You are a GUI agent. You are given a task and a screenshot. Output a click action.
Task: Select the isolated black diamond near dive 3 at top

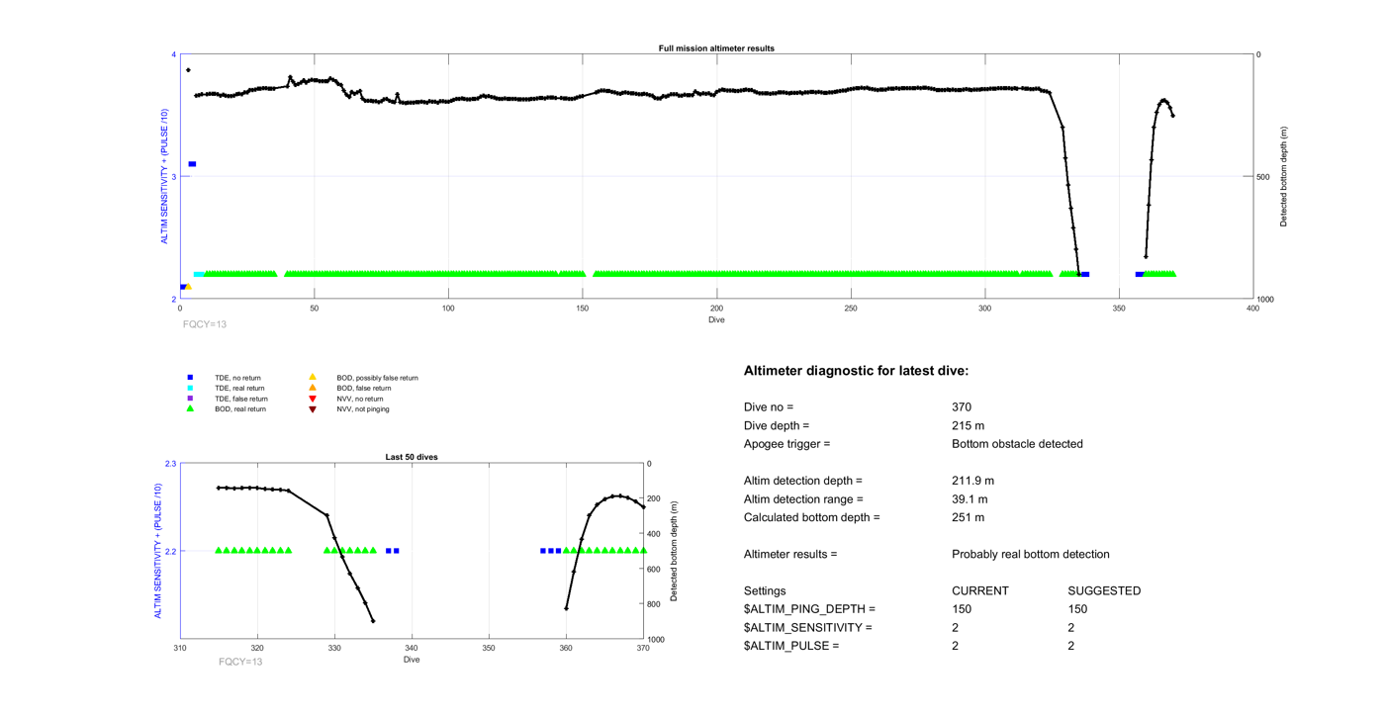(x=188, y=70)
